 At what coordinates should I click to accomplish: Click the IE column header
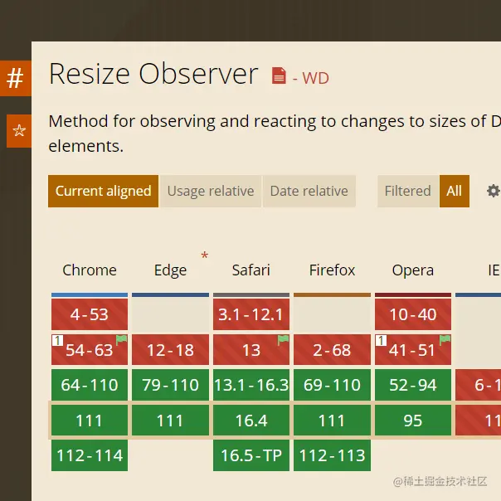click(494, 270)
